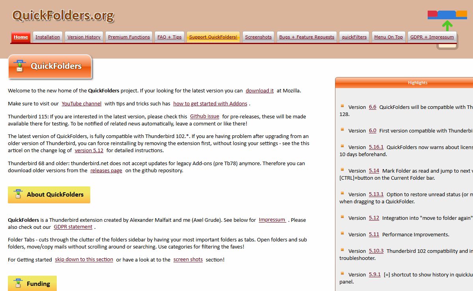
Task: Click the Version 5.16.1 link in Highlights
Action: (376, 147)
